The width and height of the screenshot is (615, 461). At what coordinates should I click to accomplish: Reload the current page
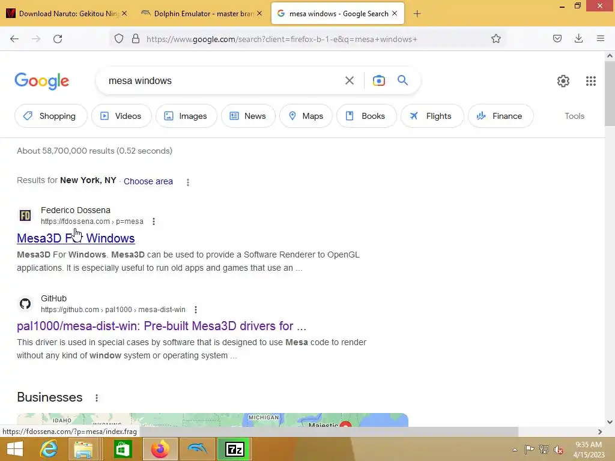[58, 39]
